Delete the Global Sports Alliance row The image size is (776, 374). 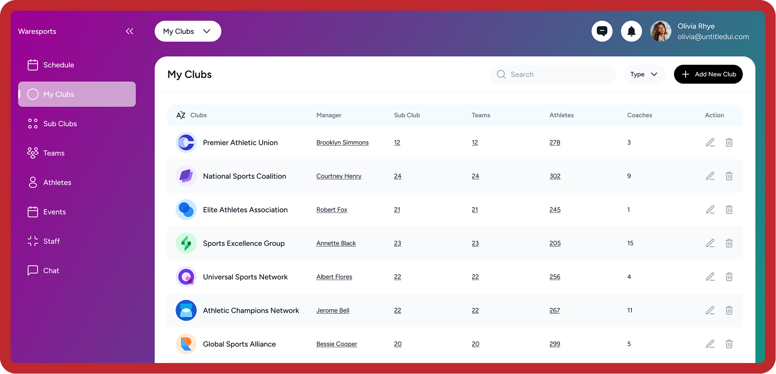point(729,344)
